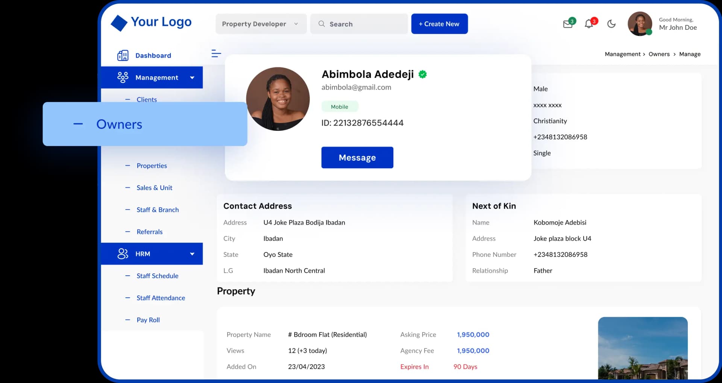Click Mr John Doe's profile avatar

(640, 24)
